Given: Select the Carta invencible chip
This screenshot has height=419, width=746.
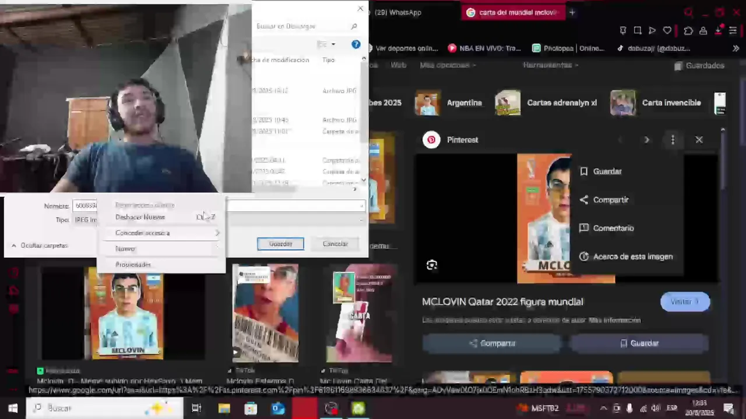Looking at the screenshot, I should pos(656,103).
